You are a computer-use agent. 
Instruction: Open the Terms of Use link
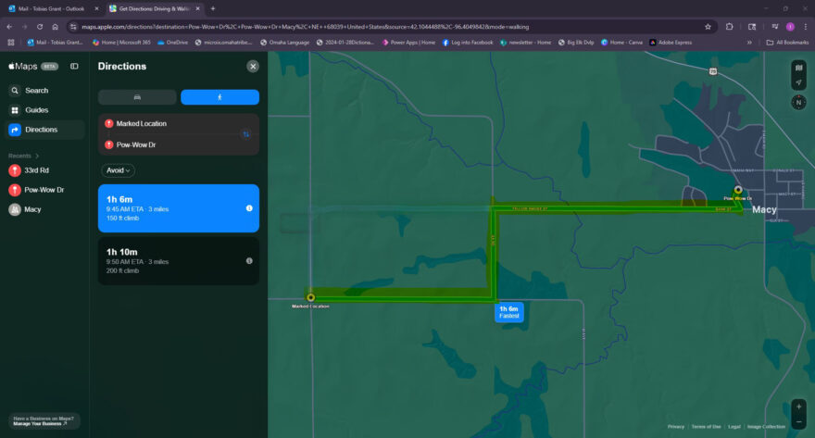point(706,427)
